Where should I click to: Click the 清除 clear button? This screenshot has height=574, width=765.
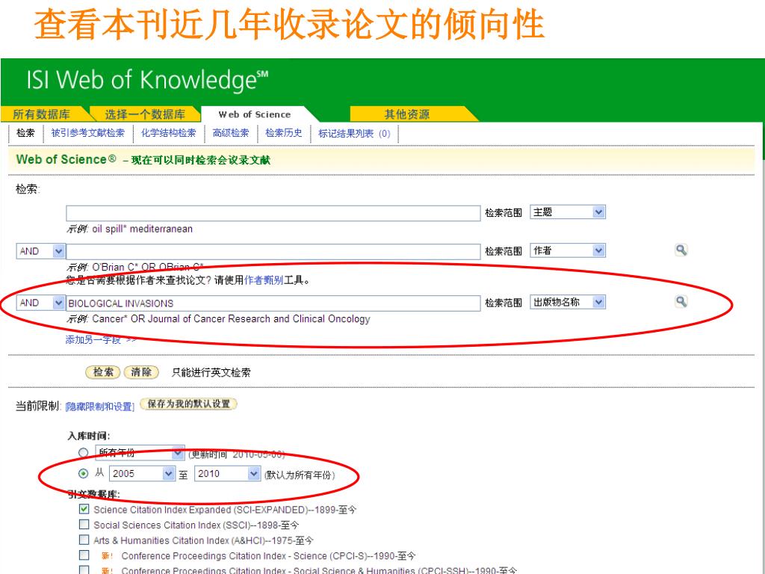(x=141, y=372)
